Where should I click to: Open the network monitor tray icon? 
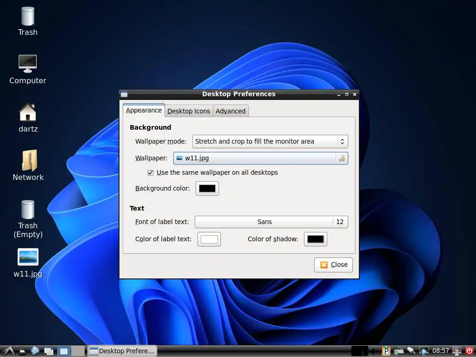[424, 351]
